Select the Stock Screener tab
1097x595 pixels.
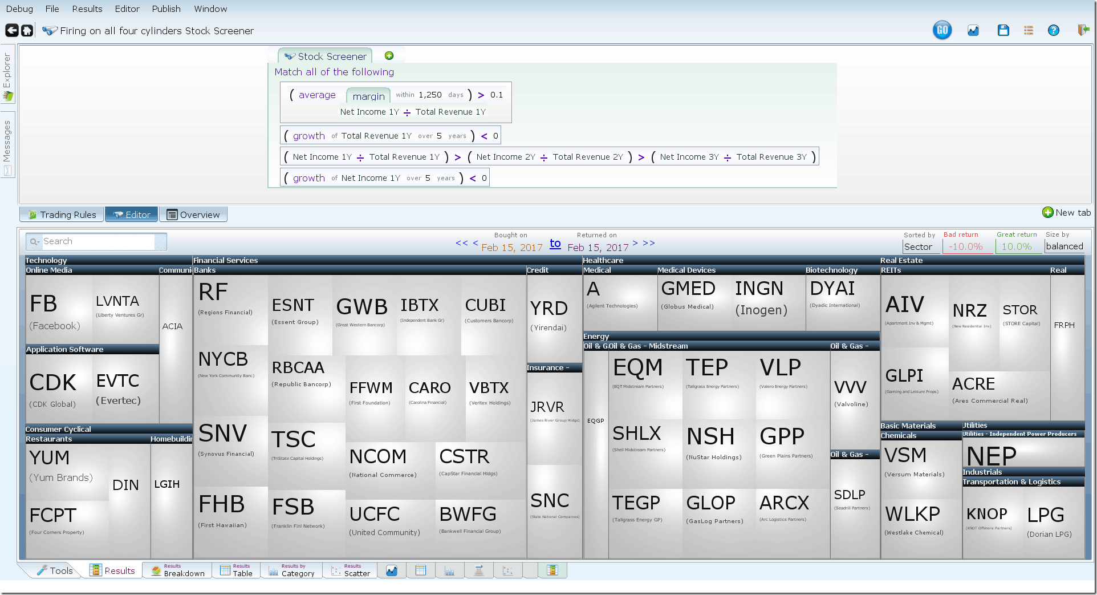point(325,56)
